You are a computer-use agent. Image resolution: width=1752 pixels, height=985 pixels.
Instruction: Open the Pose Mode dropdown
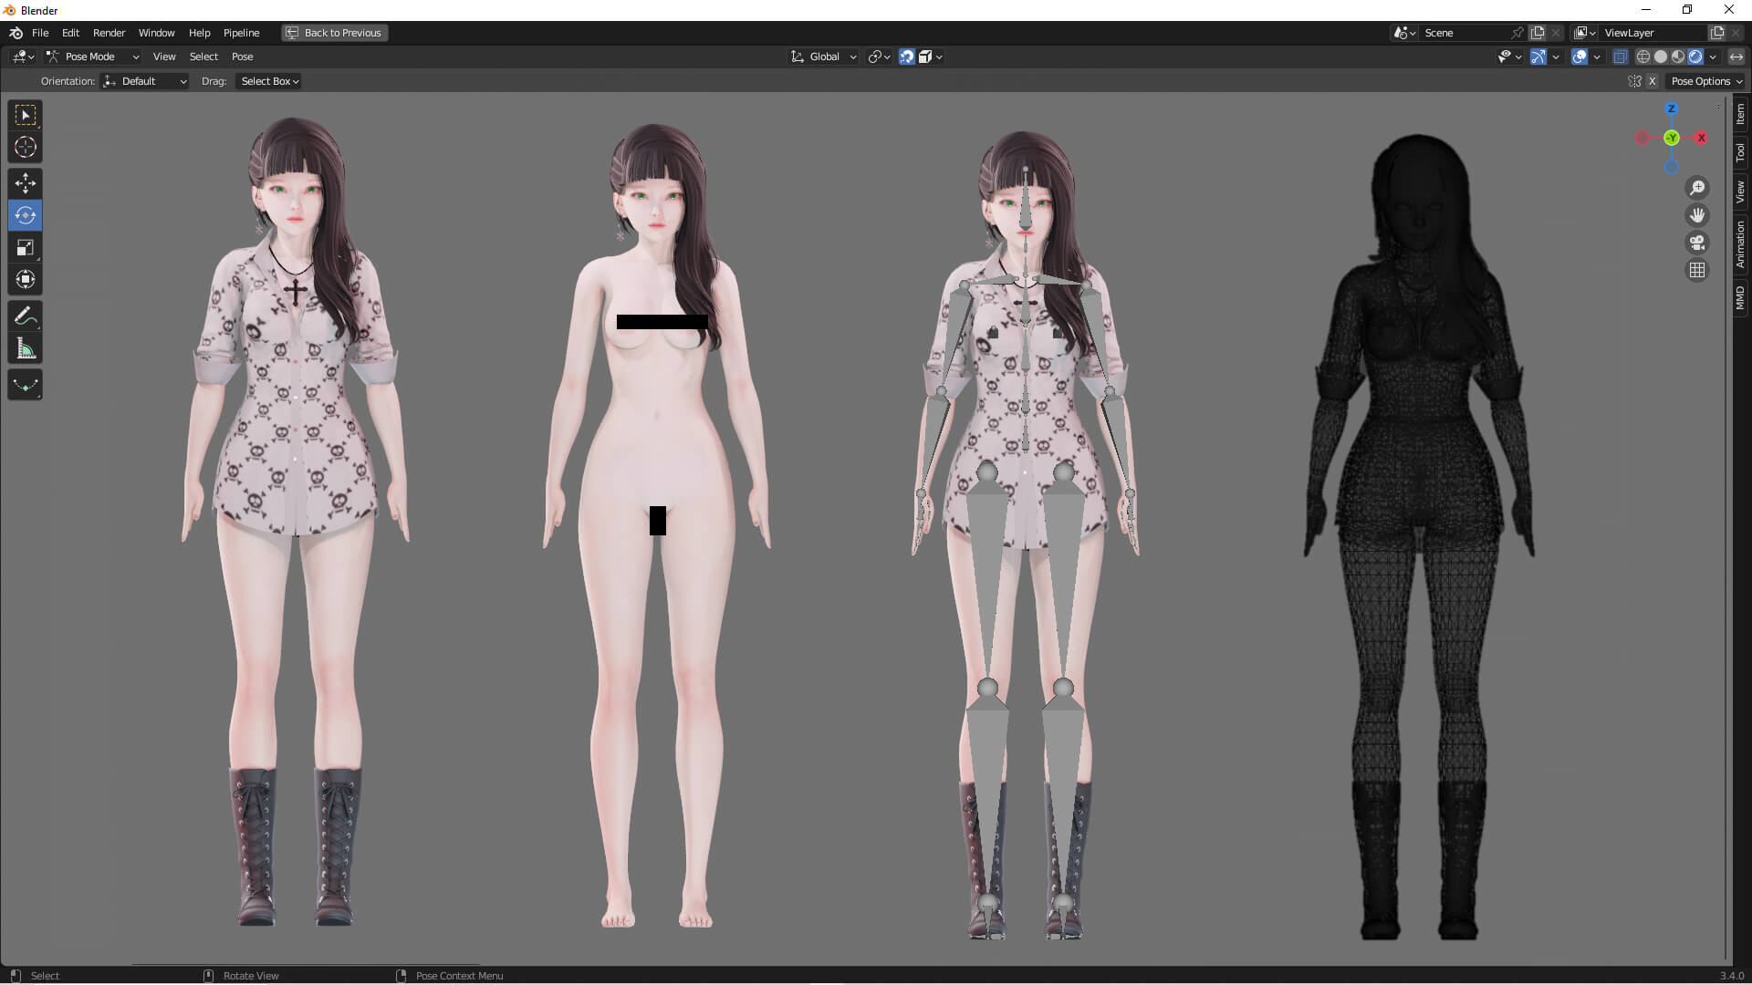(x=91, y=57)
